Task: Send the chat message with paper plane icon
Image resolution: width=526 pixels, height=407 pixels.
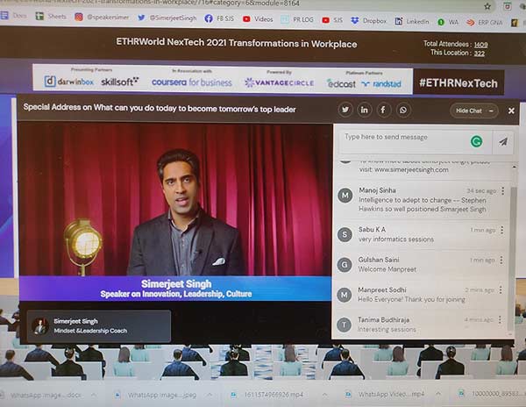Action: 503,142
